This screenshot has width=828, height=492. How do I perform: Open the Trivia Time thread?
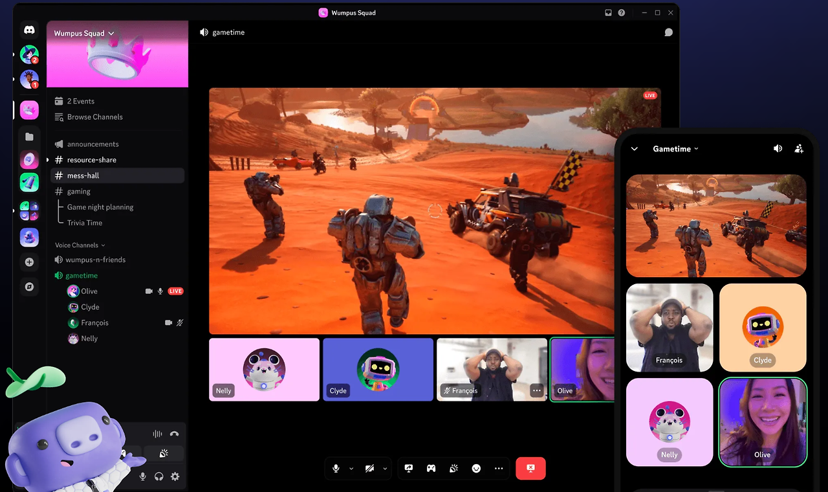(x=85, y=223)
